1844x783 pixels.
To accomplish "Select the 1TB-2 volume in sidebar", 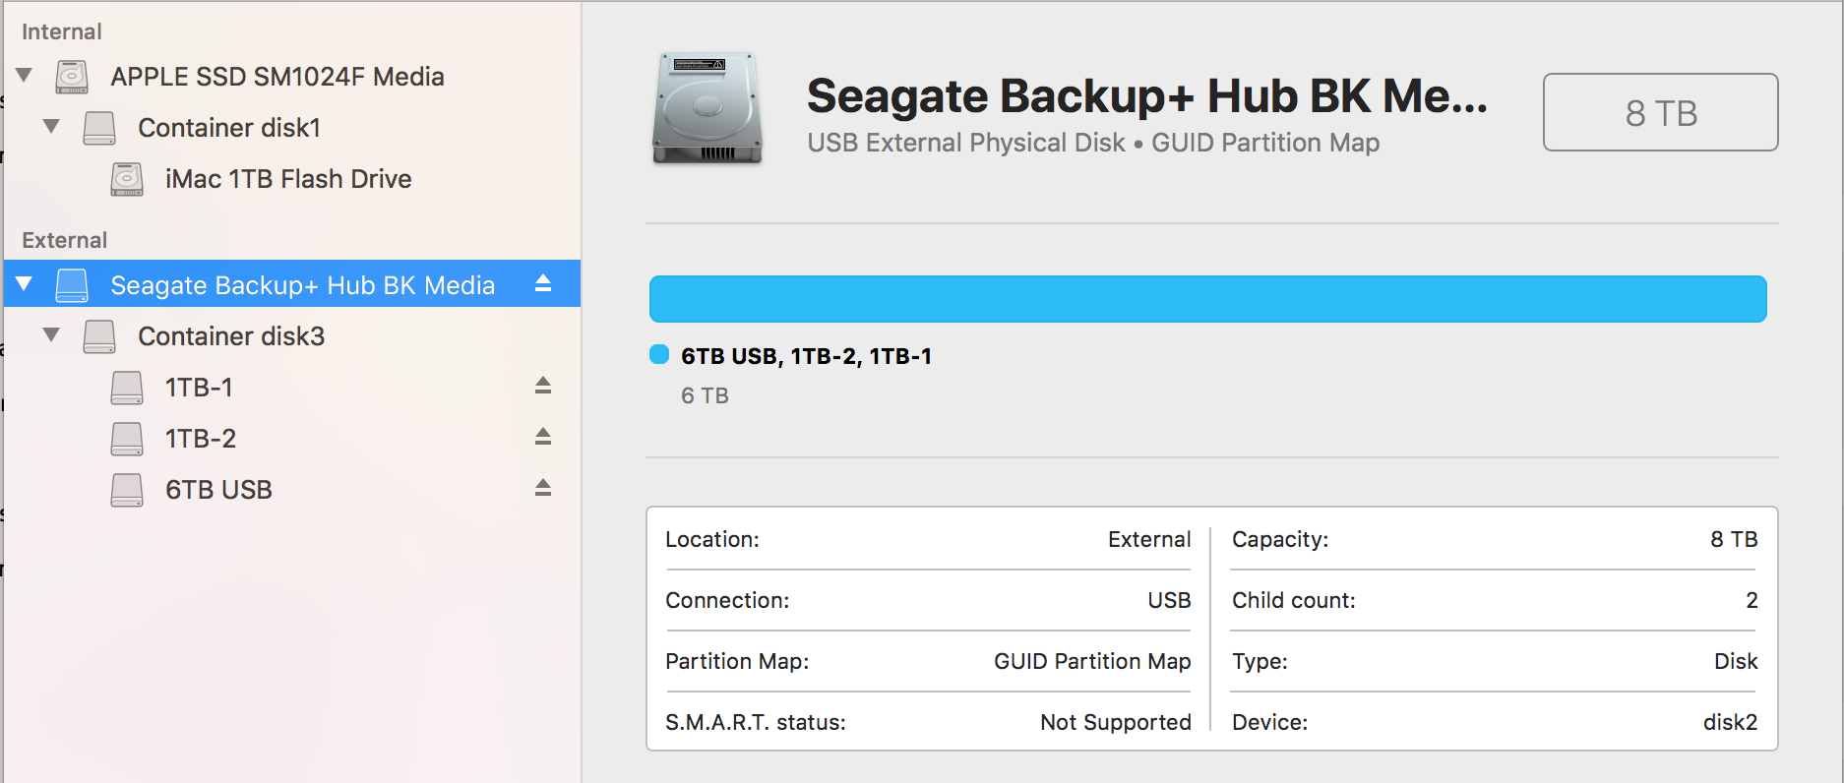I will (x=201, y=439).
